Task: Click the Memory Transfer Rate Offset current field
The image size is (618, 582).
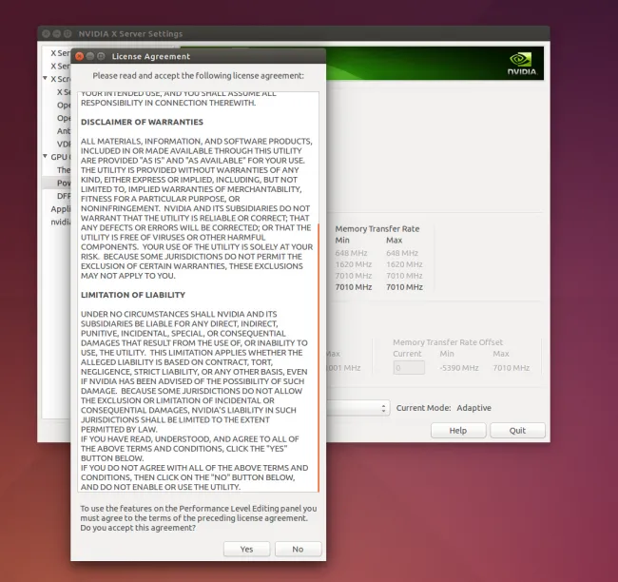Action: (x=409, y=367)
